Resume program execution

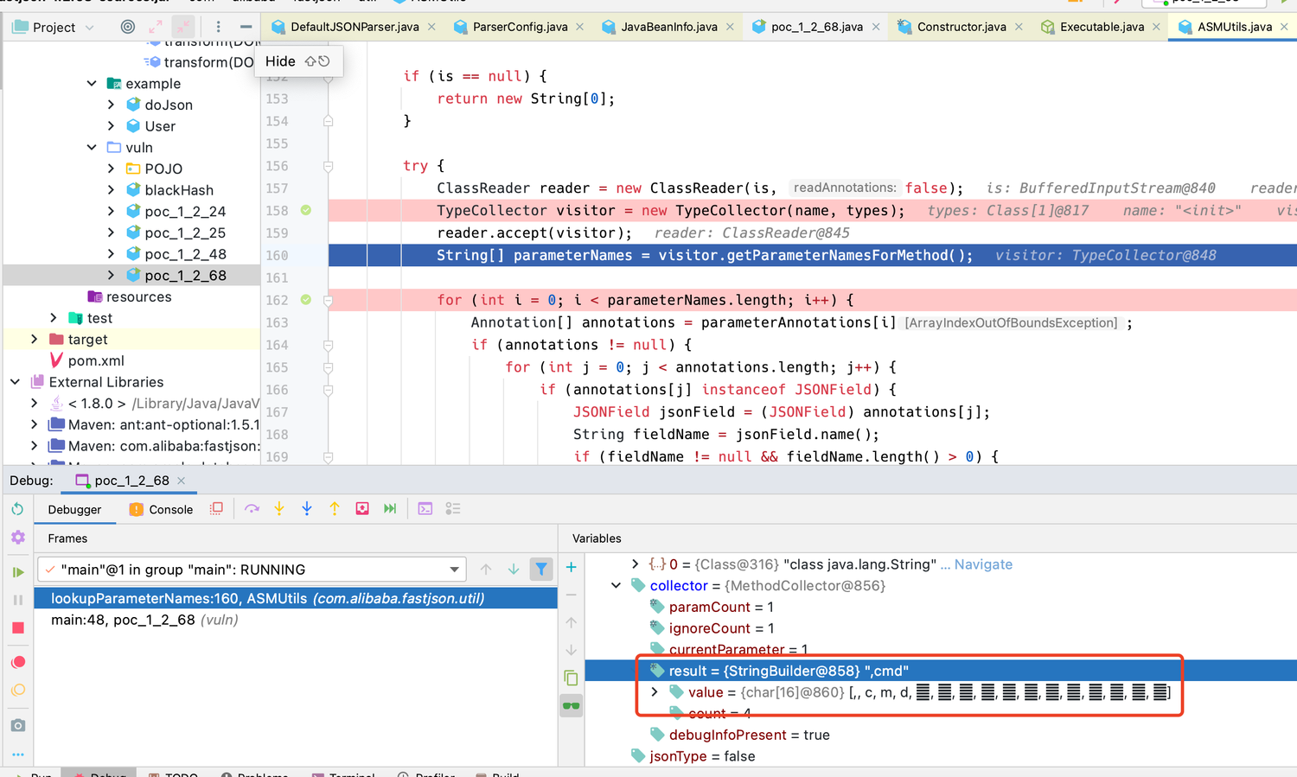(x=17, y=571)
